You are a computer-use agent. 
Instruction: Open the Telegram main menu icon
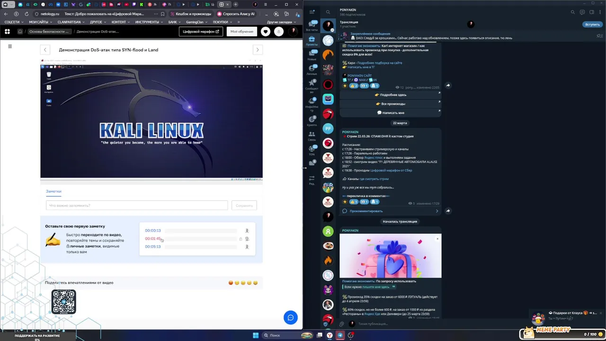tap(312, 12)
